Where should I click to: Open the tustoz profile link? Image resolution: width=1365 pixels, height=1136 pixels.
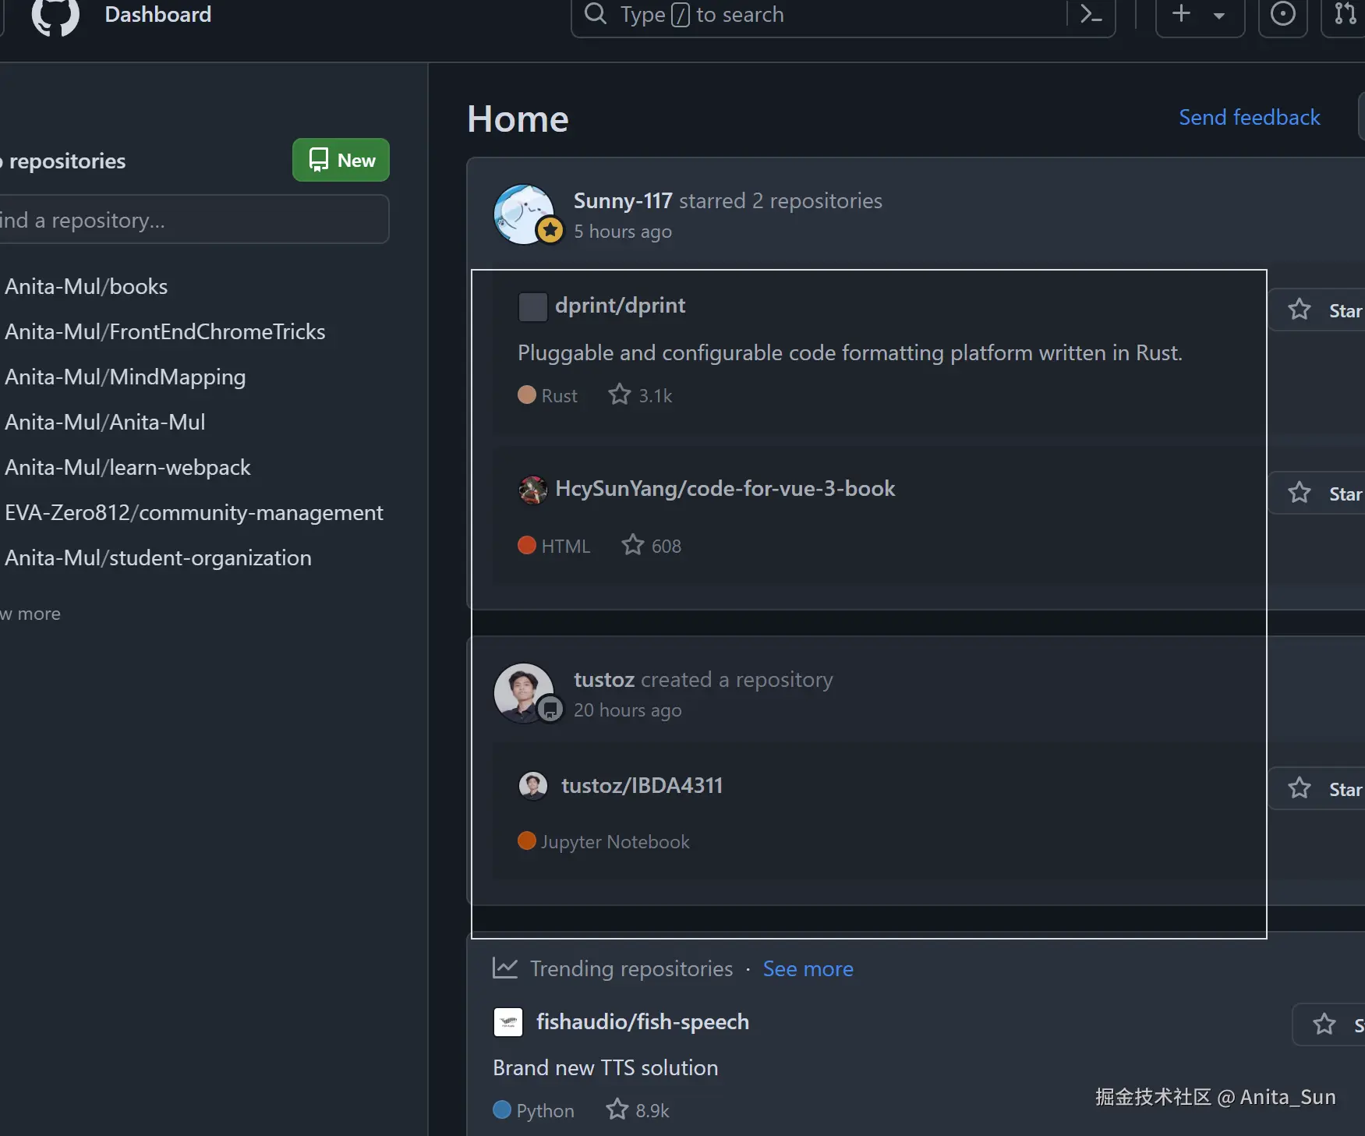604,679
